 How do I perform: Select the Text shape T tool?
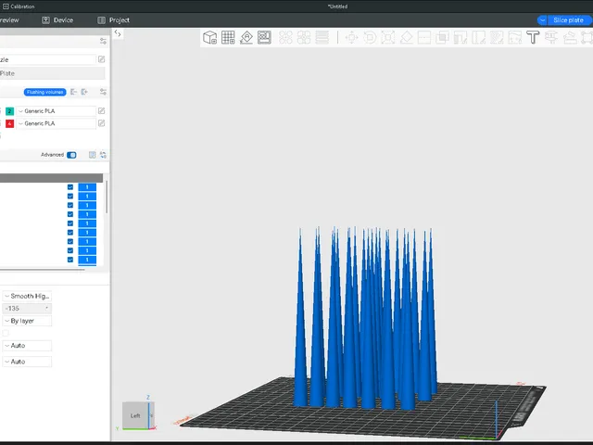tap(533, 37)
